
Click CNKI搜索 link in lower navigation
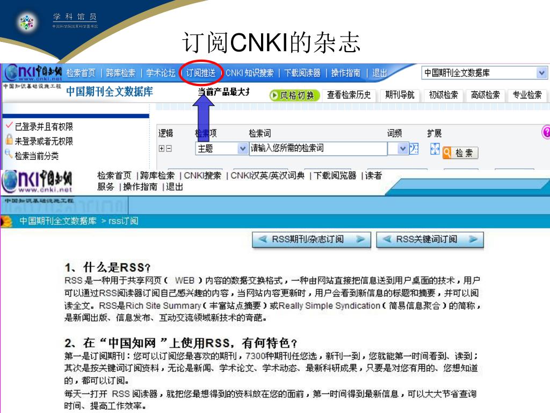[x=202, y=176]
